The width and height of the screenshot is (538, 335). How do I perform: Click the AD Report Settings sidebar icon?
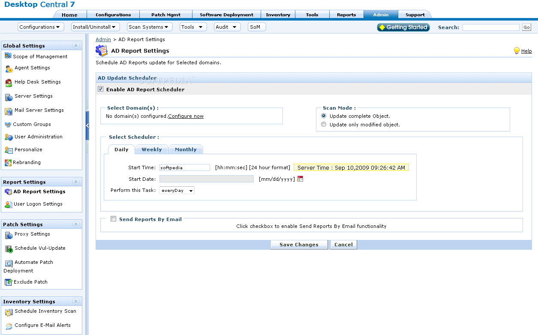[x=8, y=192]
